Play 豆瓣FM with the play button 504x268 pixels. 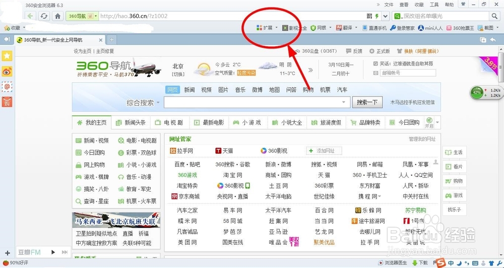coord(53,252)
